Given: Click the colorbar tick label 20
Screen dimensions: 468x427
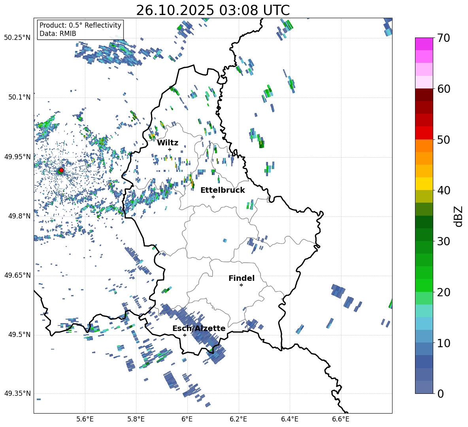Looking at the screenshot, I should (x=443, y=292).
